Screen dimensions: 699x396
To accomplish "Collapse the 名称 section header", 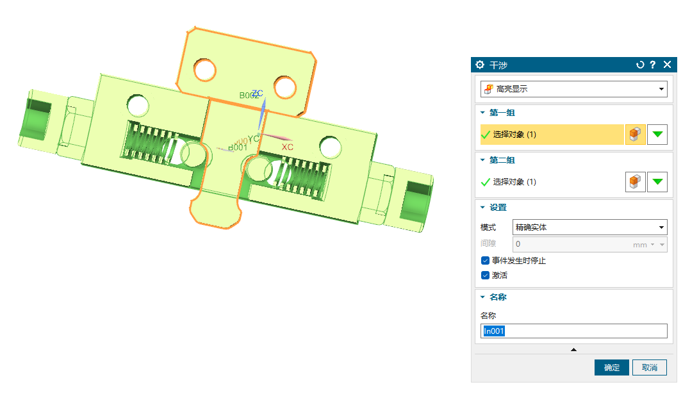I will pyautogui.click(x=498, y=297).
